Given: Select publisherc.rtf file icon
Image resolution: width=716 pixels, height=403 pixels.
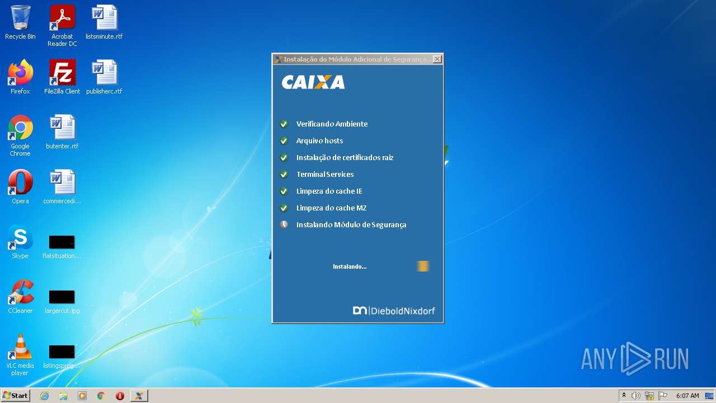Looking at the screenshot, I should (x=104, y=77).
